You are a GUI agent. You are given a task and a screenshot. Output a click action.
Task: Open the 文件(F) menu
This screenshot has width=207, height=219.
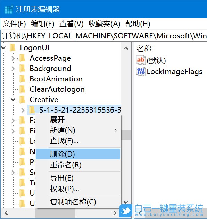15,24
